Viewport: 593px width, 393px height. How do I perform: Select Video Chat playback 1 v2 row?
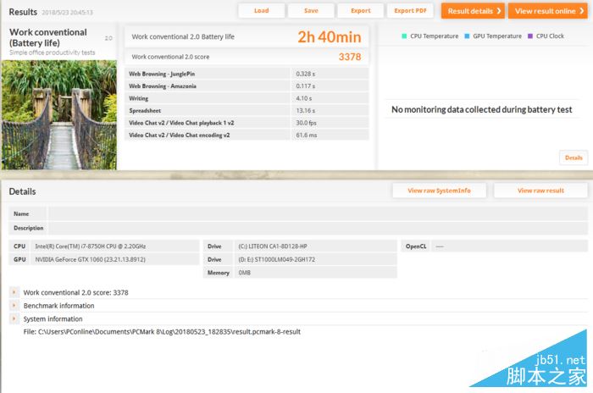247,123
